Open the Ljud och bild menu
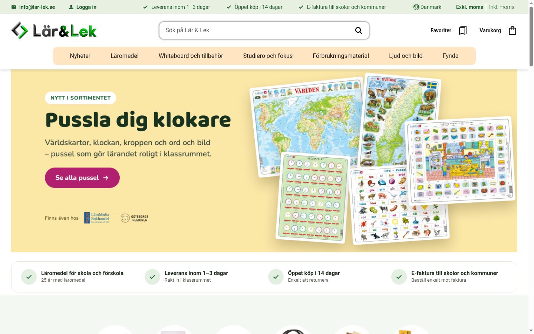 point(406,56)
